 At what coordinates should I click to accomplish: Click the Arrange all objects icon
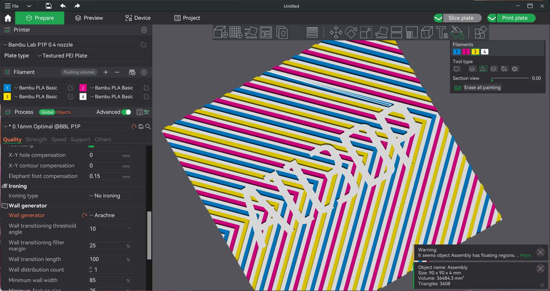pyautogui.click(x=266, y=32)
